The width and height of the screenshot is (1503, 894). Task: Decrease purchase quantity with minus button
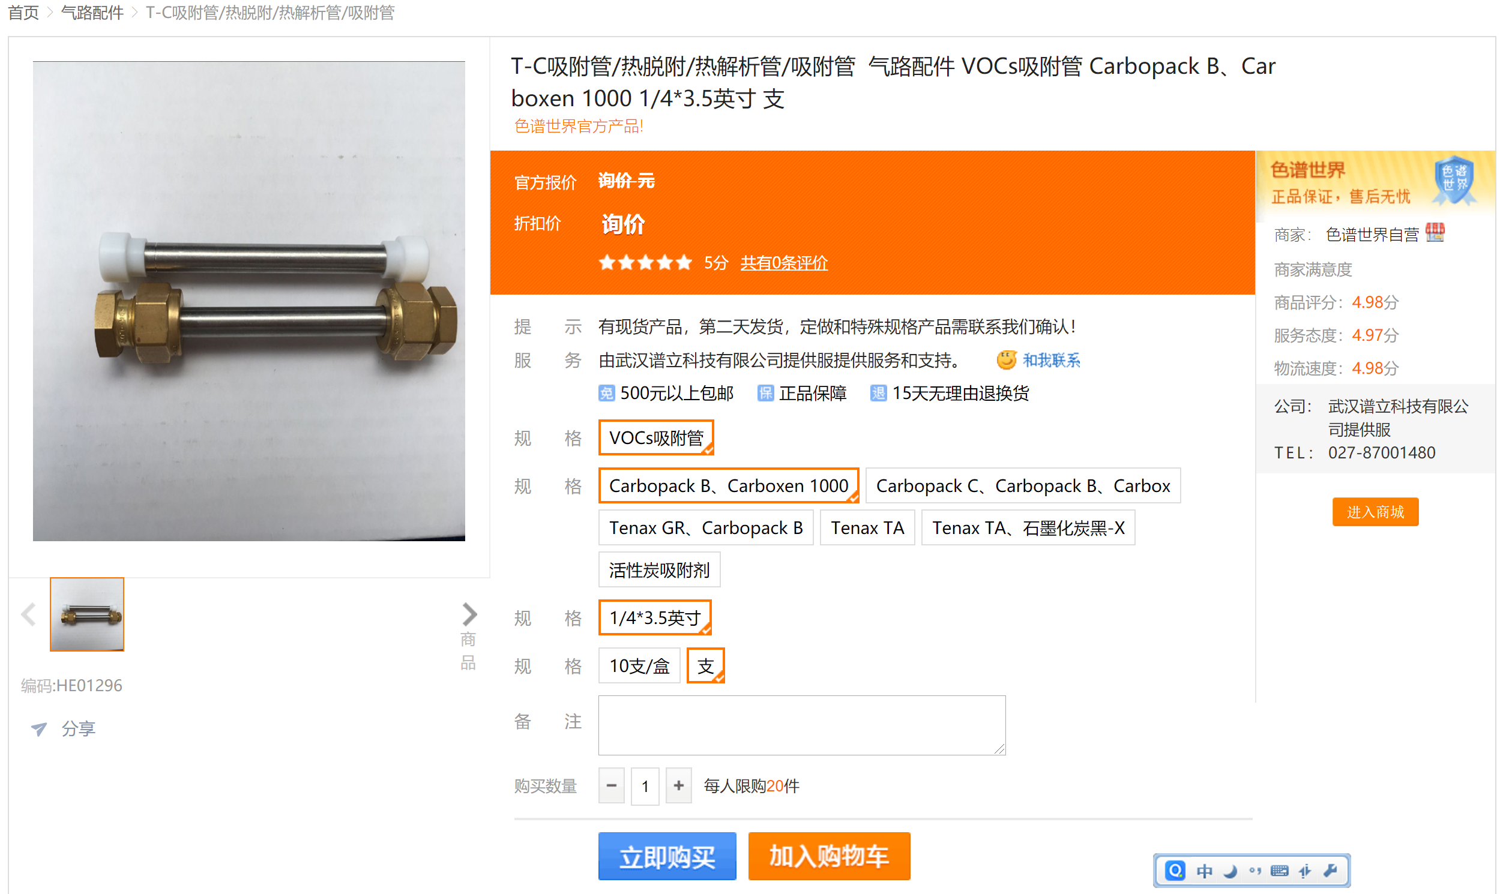click(x=611, y=785)
